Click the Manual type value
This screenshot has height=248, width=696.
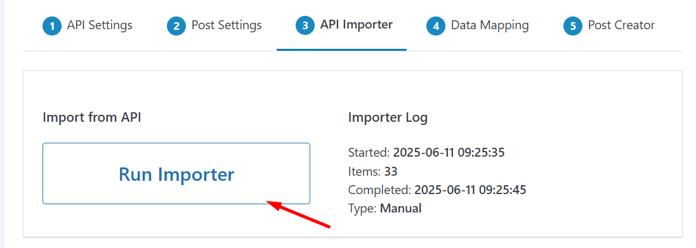[x=400, y=209]
